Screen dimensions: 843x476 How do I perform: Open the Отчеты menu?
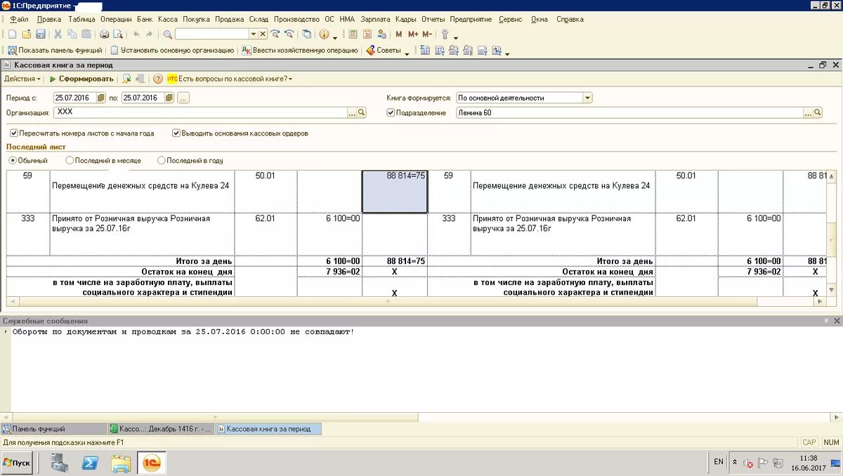(433, 19)
